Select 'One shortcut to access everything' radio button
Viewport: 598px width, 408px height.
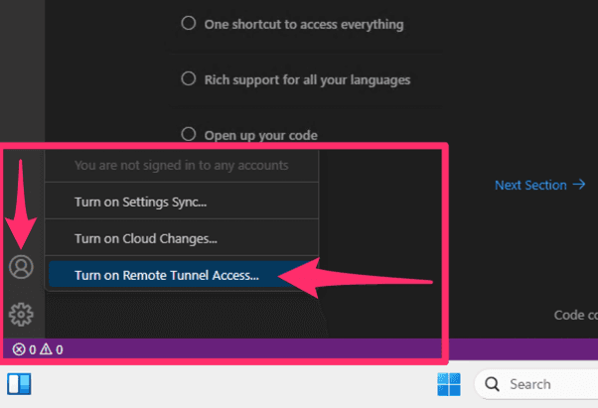[188, 24]
